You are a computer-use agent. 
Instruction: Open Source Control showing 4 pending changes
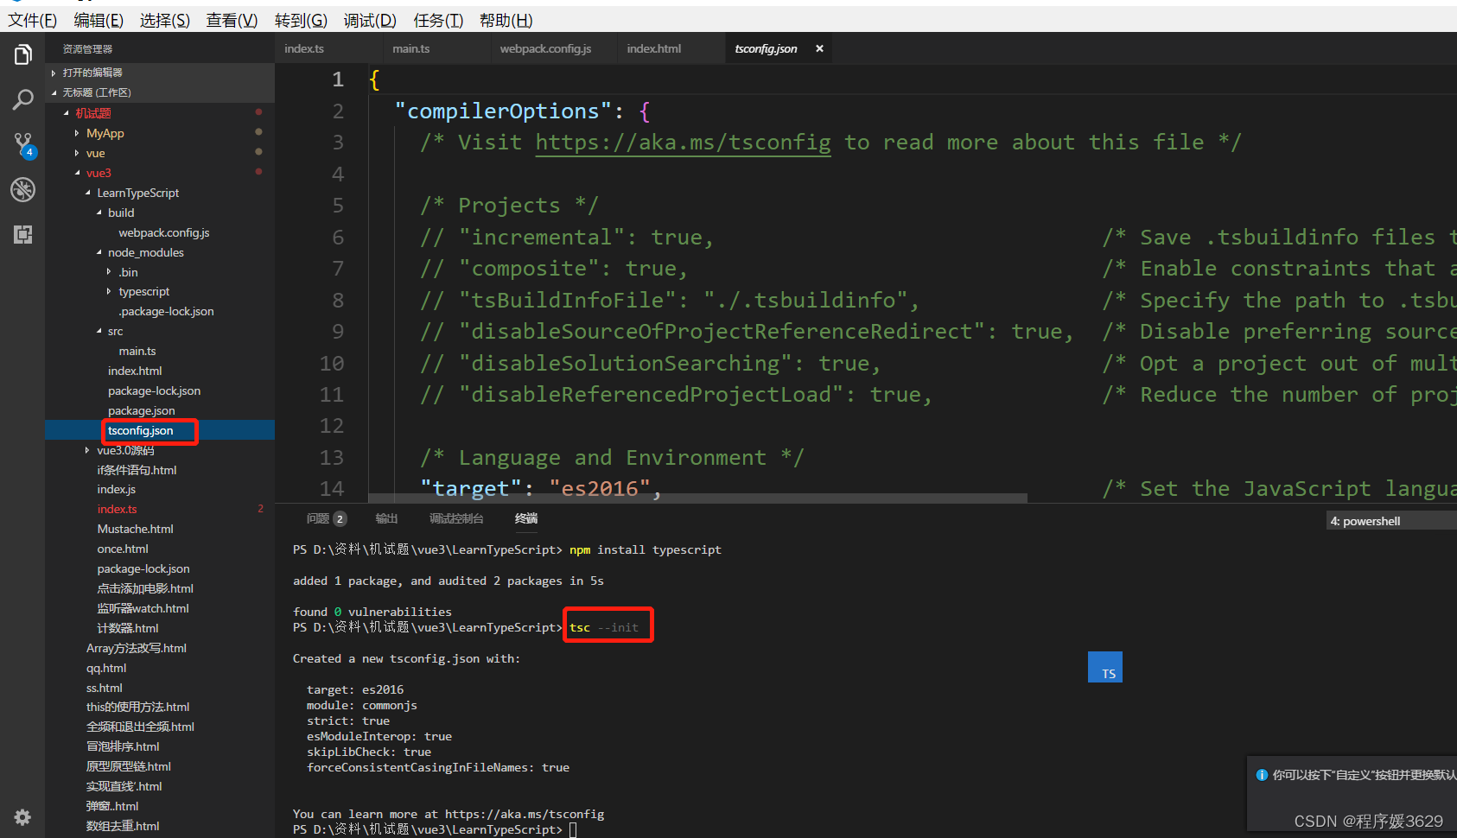[22, 144]
